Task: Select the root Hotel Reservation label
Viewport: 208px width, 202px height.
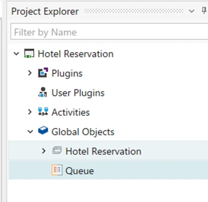Action: tap(76, 54)
